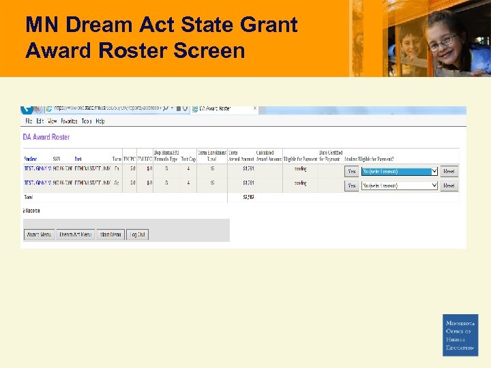Click the Dream Act Menu button
This screenshot has width=491, height=368.
[x=76, y=234]
